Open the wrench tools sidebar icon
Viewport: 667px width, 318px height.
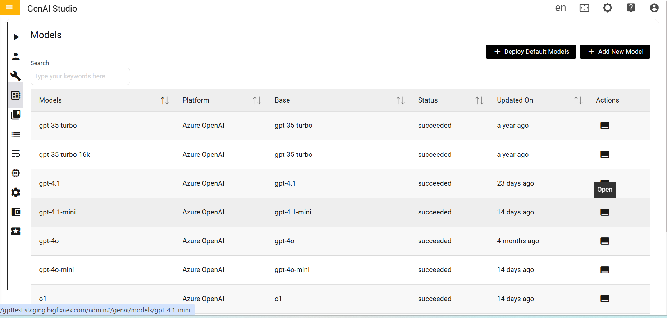click(16, 76)
